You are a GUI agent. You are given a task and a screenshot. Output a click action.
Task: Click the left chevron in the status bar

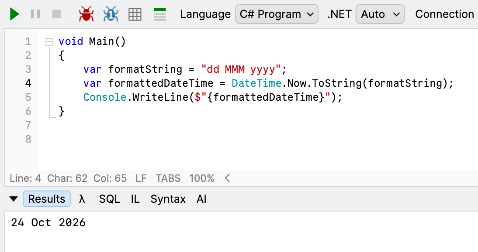click(227, 178)
